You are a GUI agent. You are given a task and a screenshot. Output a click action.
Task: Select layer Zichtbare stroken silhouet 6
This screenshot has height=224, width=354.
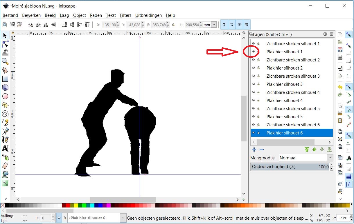[292, 125]
